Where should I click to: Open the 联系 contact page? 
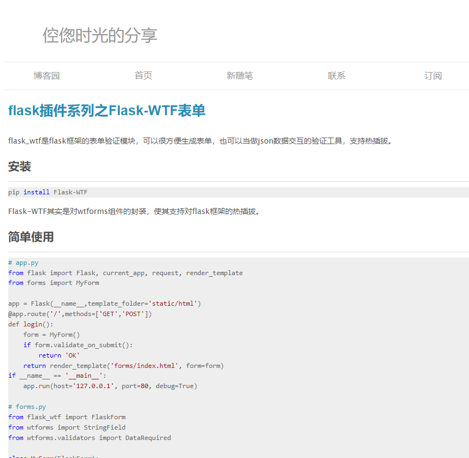tap(336, 75)
